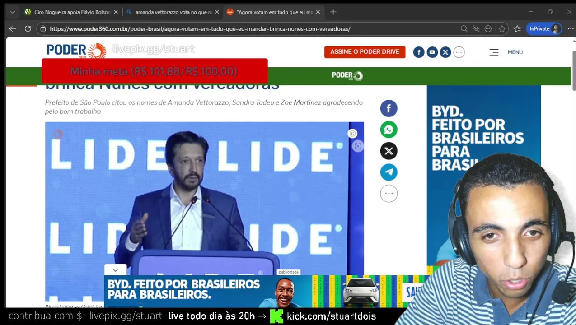Go back to the previous page
The image size is (576, 325).
(x=13, y=28)
